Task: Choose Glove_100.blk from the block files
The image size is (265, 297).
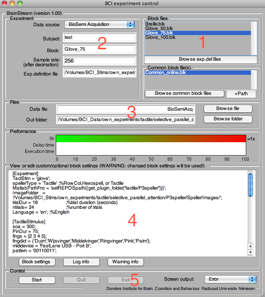Action: coord(160,37)
